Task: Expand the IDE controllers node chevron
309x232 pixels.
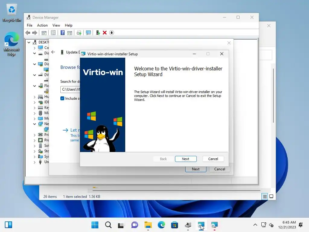Action: (34, 102)
